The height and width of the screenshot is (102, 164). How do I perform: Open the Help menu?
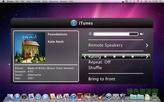[x=71, y=1]
